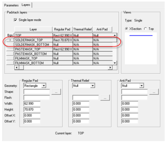
Task: Click the Layer column header
Action: click(x=33, y=29)
